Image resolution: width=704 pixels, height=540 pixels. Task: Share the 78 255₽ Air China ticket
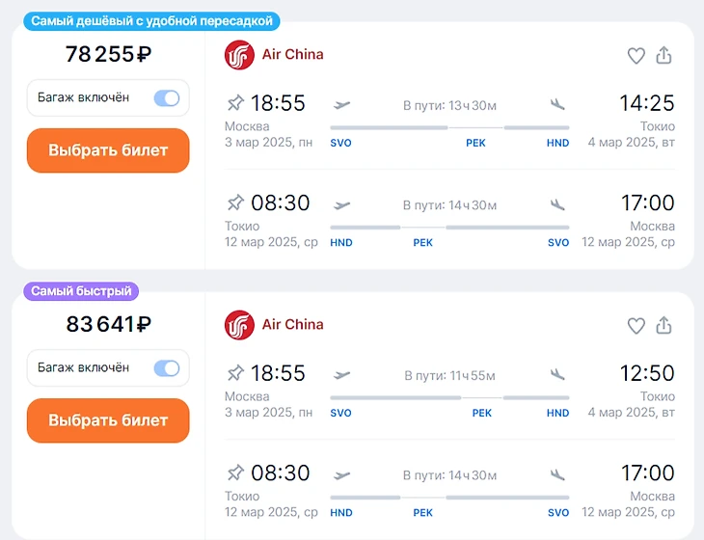click(663, 56)
